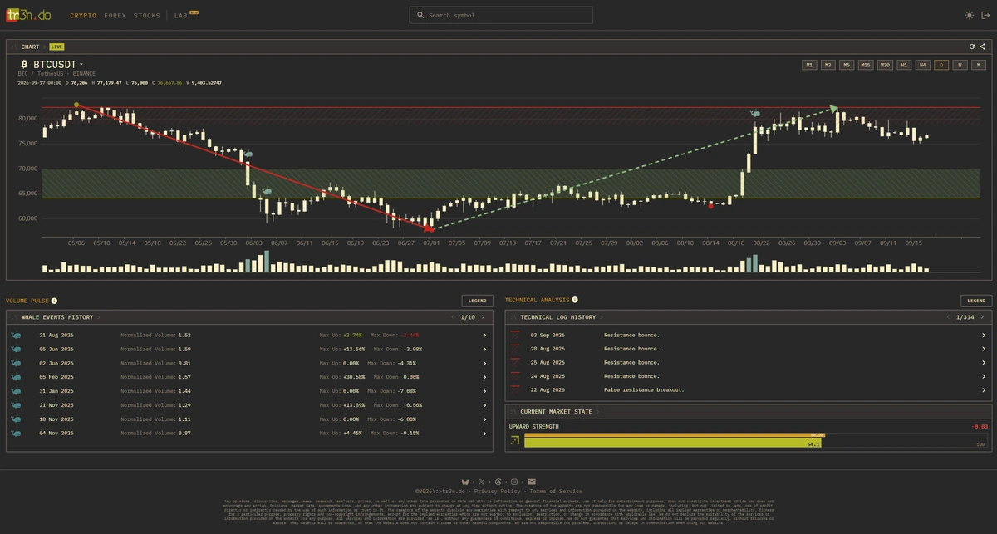This screenshot has height=534, width=997.
Task: Select the M3 timeframe
Action: tap(828, 65)
